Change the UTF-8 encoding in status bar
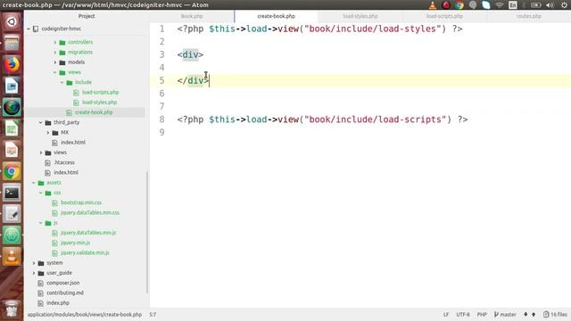This screenshot has height=321, width=571. click(463, 315)
